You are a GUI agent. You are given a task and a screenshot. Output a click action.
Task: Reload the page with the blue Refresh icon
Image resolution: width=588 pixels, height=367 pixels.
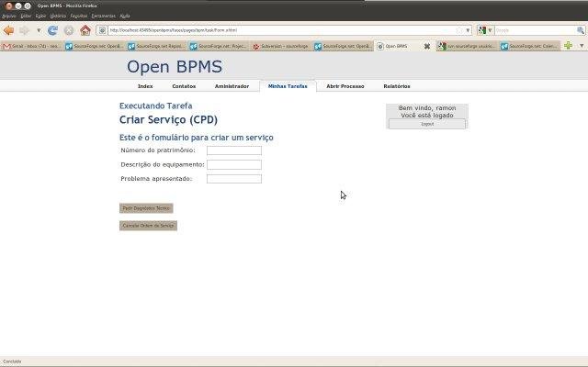(x=52, y=30)
